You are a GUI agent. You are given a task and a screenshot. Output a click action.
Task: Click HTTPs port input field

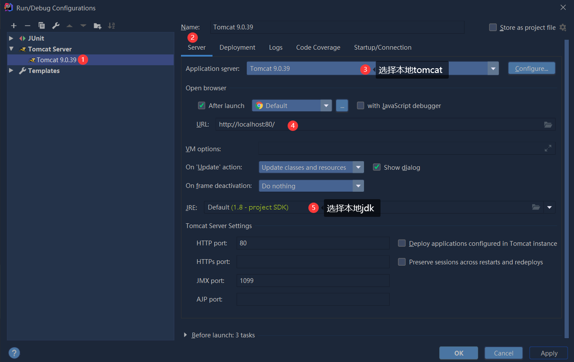(x=313, y=262)
